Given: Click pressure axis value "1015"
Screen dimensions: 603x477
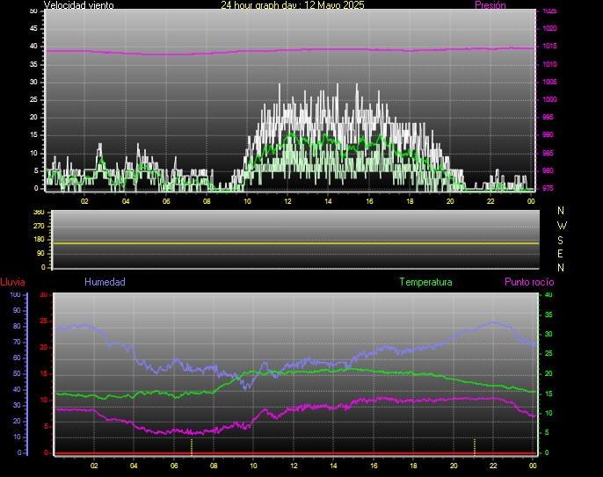Looking at the screenshot, I should 549,47.
